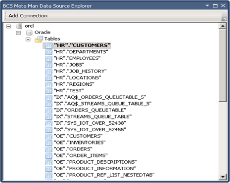Image resolution: width=230 pixels, height=183 pixels.
Task: Select "OE"."PRODUCT_DESCRIPTIONS" table name
Action: pyautogui.click(x=95, y=162)
